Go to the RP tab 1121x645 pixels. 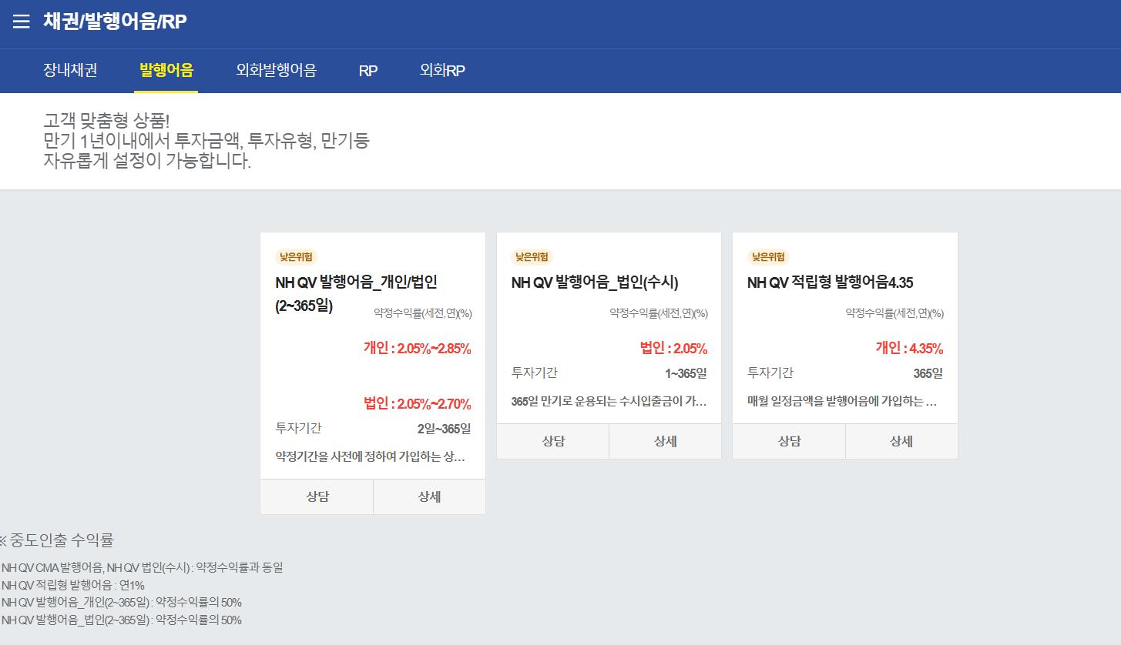click(x=368, y=71)
